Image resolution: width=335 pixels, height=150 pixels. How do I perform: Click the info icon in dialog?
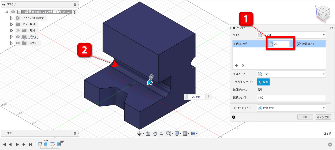click(234, 117)
